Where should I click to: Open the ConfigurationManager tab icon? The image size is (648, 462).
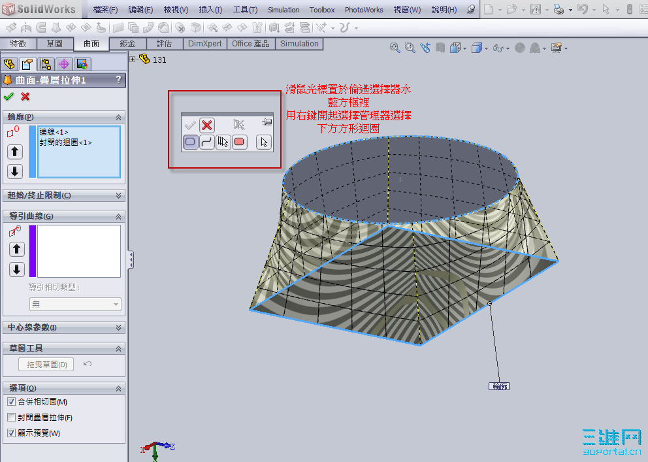click(x=46, y=64)
